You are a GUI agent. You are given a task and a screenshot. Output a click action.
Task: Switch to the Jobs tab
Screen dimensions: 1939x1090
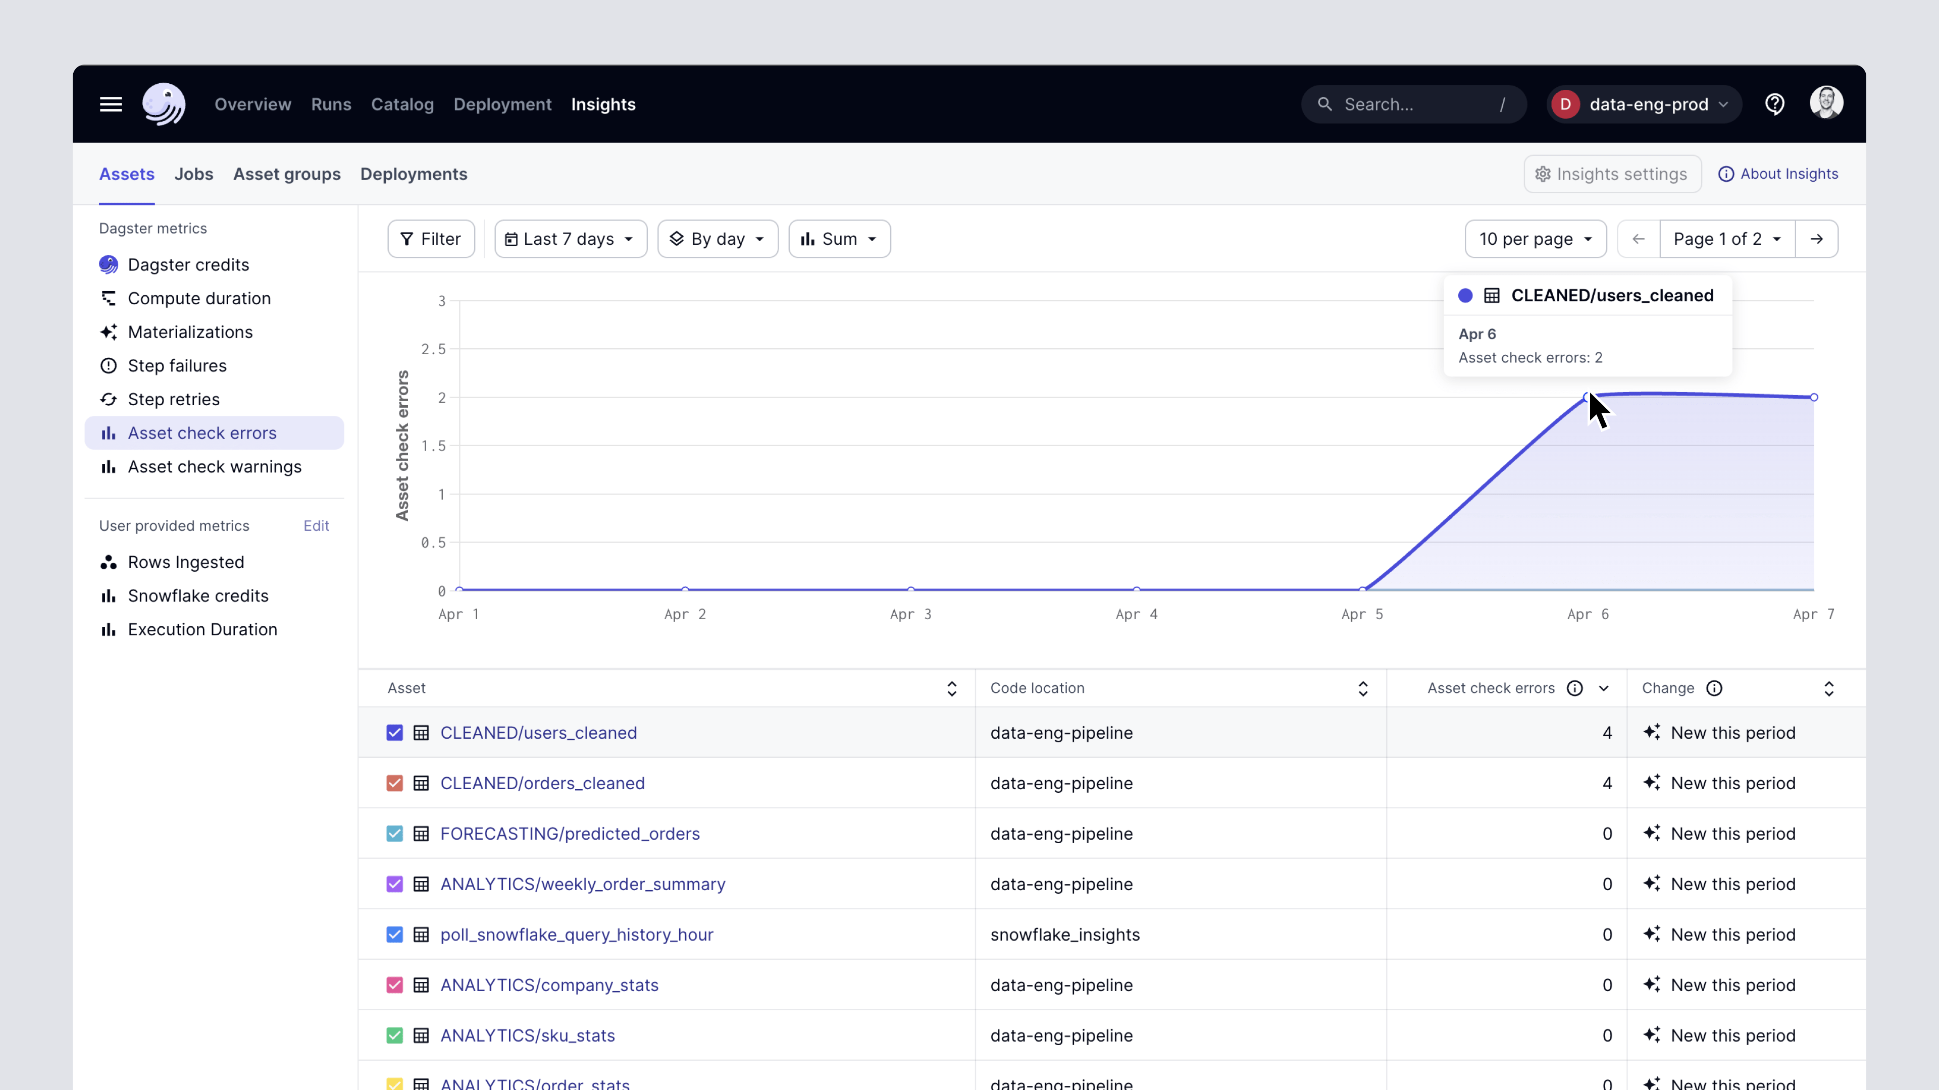pyautogui.click(x=193, y=174)
